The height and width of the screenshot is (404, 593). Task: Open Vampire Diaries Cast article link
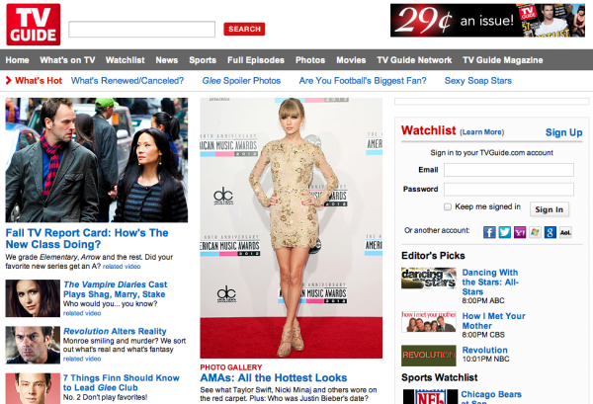tap(116, 289)
